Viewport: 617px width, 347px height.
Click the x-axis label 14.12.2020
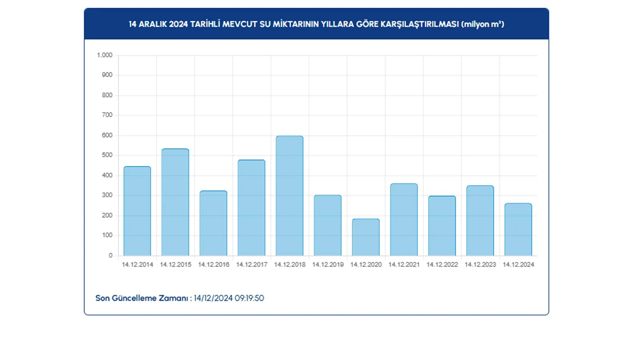click(366, 264)
